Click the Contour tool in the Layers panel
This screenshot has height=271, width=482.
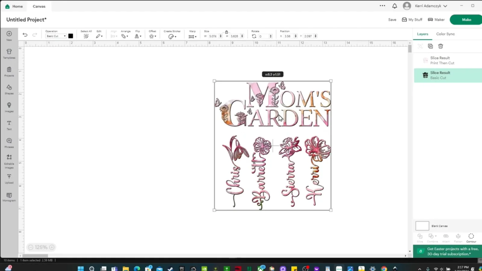[471, 238]
